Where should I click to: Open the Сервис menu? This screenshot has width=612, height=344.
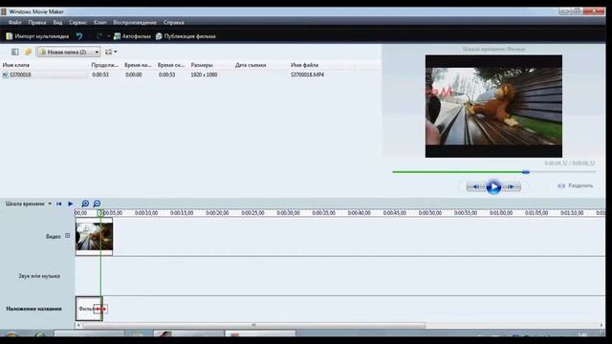click(x=78, y=23)
